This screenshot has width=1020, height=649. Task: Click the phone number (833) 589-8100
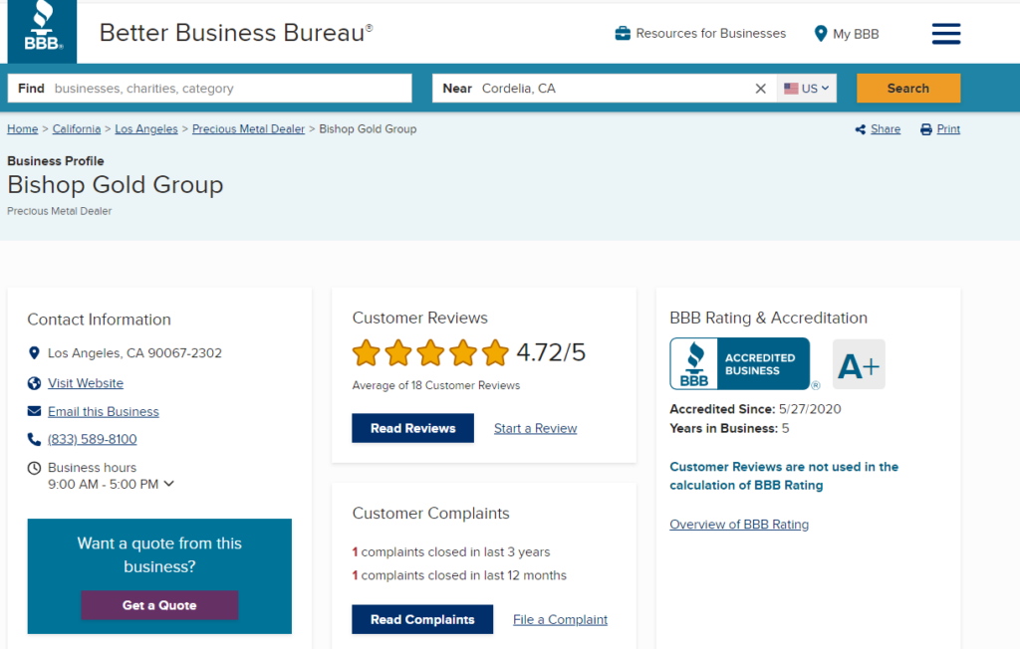coord(93,439)
